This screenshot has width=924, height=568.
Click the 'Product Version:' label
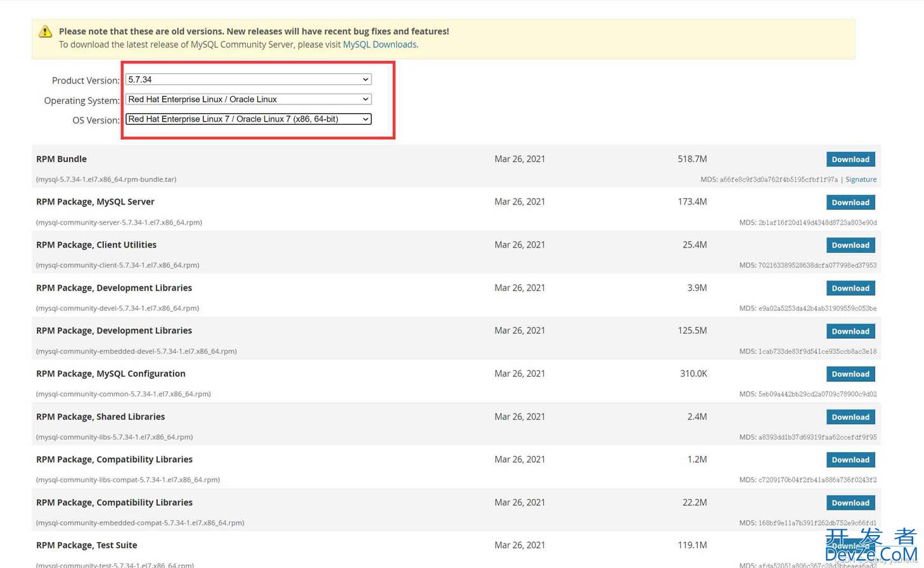pos(86,80)
